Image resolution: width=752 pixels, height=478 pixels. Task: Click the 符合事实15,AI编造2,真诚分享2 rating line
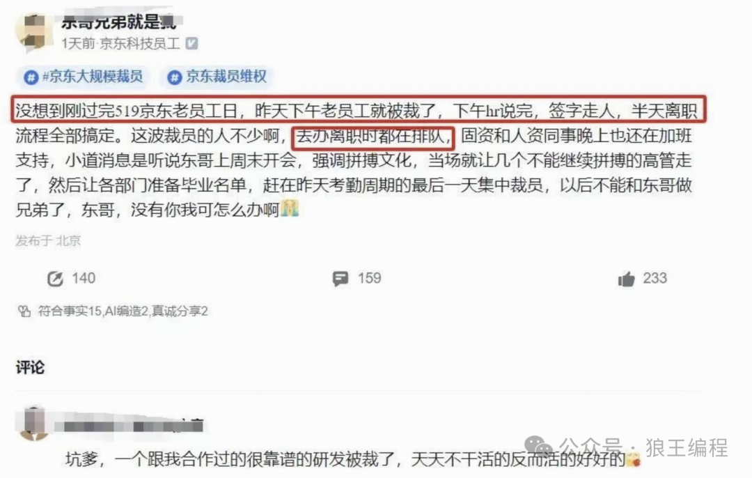(x=123, y=311)
